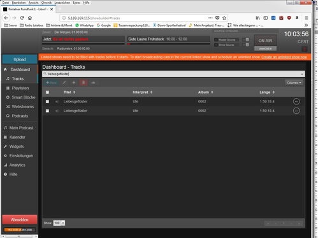Open Dashboard in the sidebar
Image resolution: width=318 pixels, height=238 pixels.
[20, 69]
